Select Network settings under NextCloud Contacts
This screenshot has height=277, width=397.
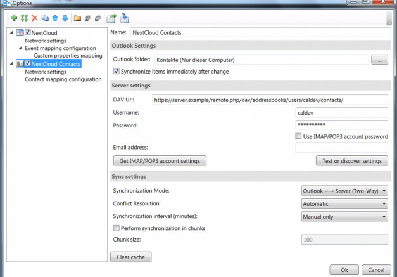click(x=46, y=72)
